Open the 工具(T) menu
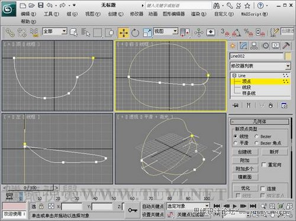This screenshot has height=221, width=296. (52, 14)
